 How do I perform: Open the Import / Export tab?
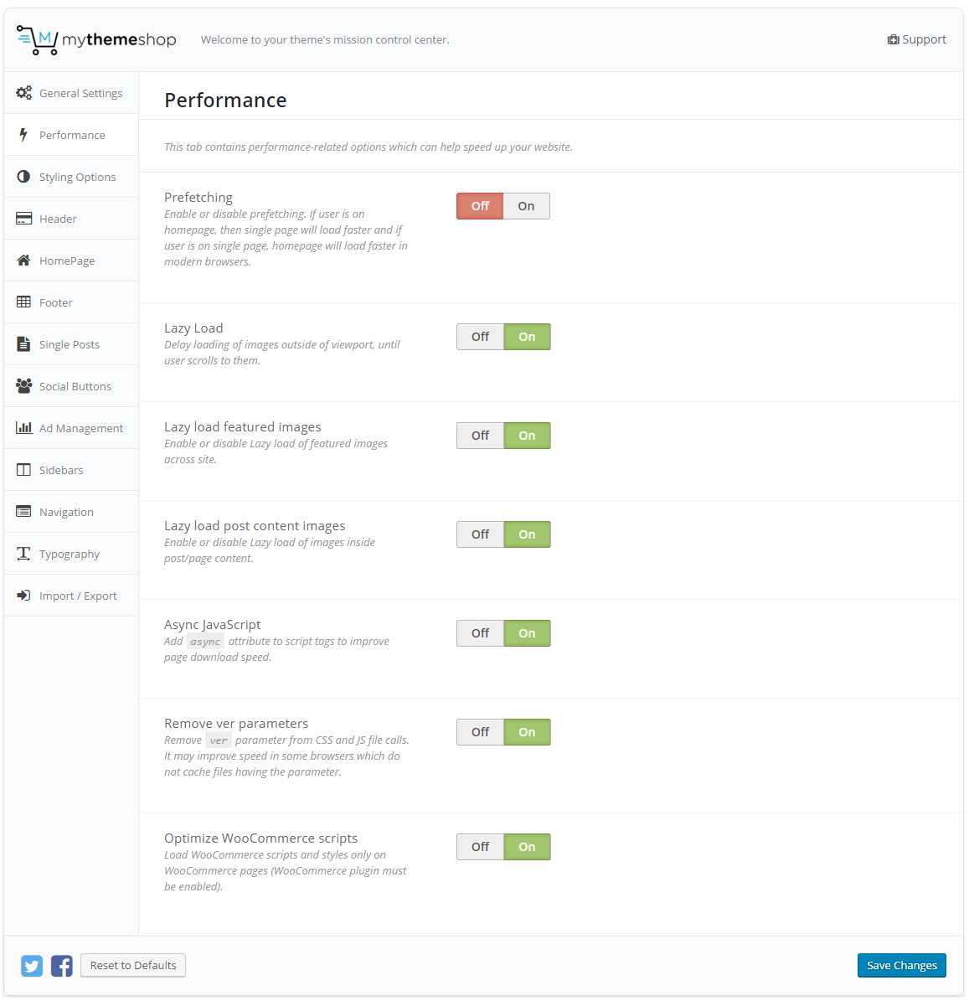pos(78,596)
